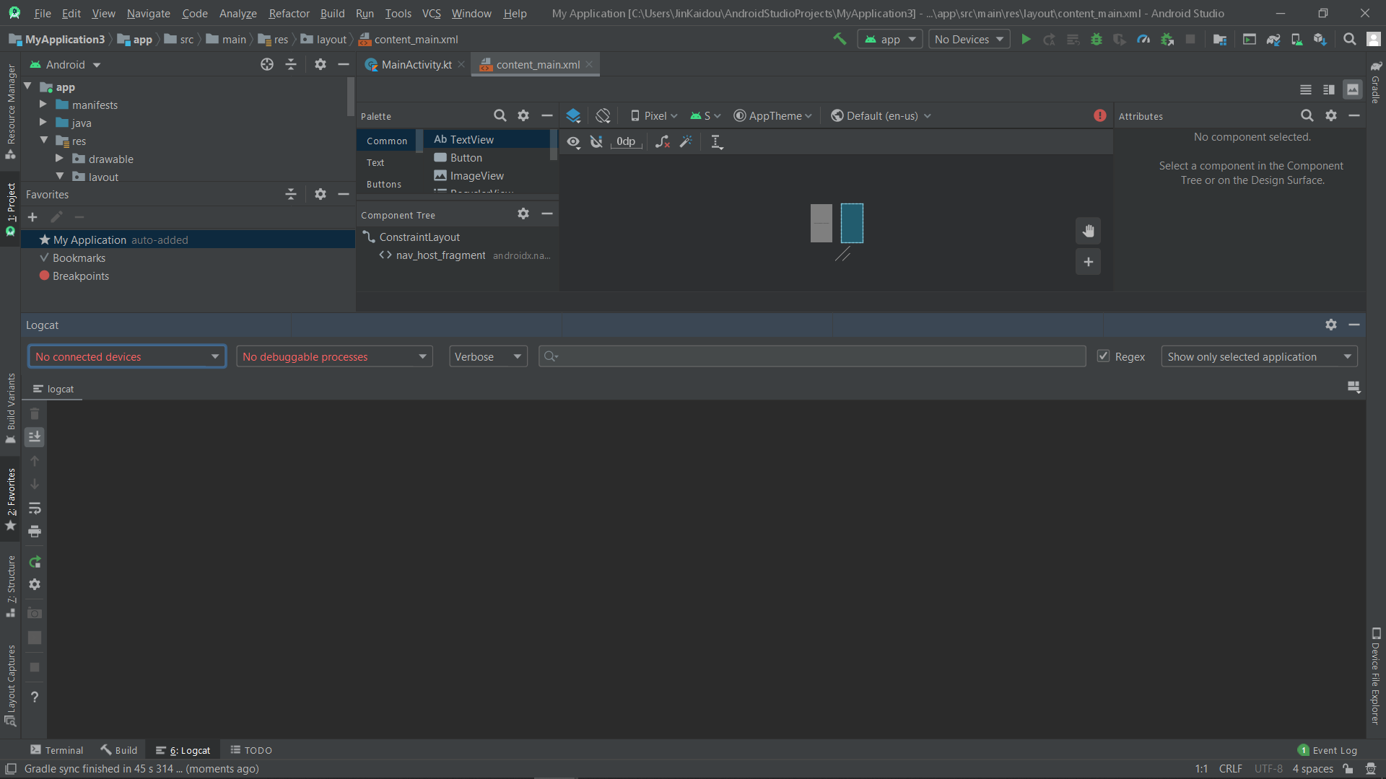
Task: Open the app run configuration dropdown
Action: pos(890,39)
